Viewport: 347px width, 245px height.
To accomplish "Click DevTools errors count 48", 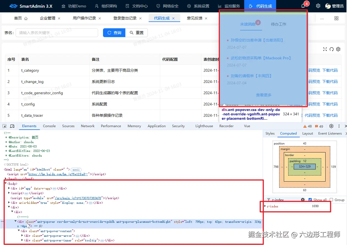I will [x=307, y=126].
